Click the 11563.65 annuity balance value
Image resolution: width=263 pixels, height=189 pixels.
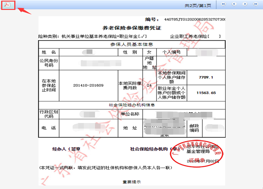coord(206,92)
